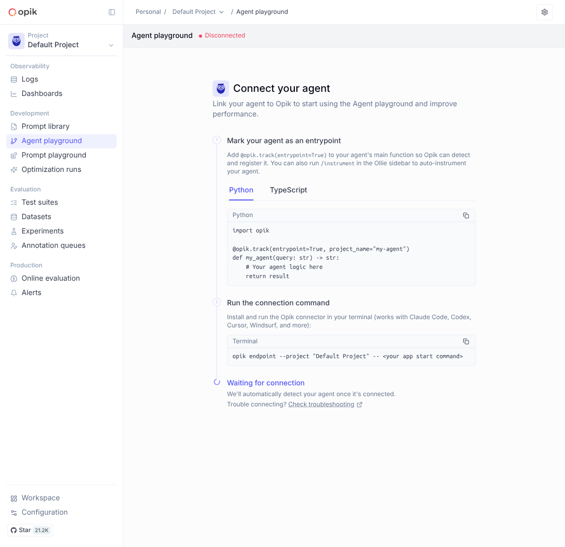
Task: Click the Prompt playground icon
Action: (x=14, y=155)
